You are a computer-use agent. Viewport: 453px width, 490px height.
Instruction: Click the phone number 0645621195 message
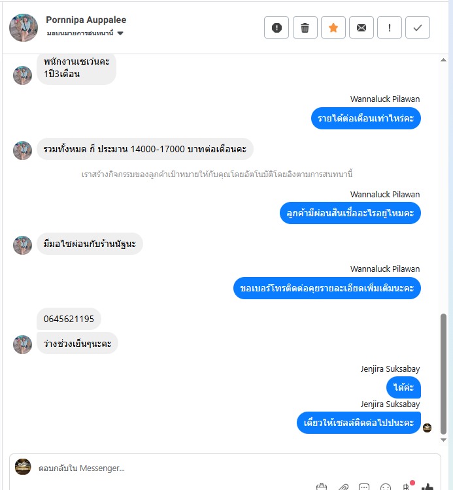[69, 319]
